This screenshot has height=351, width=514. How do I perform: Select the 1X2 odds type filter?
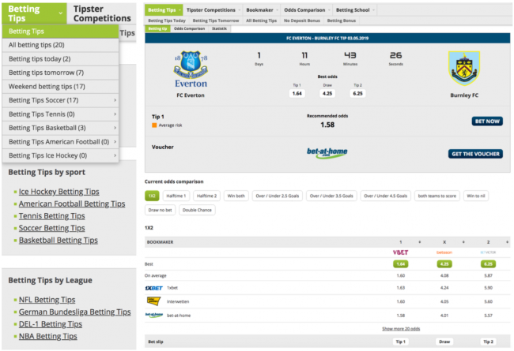pyautogui.click(x=151, y=196)
